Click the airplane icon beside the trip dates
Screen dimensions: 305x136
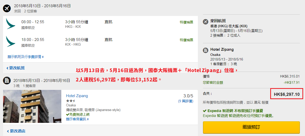[x=7, y=8]
